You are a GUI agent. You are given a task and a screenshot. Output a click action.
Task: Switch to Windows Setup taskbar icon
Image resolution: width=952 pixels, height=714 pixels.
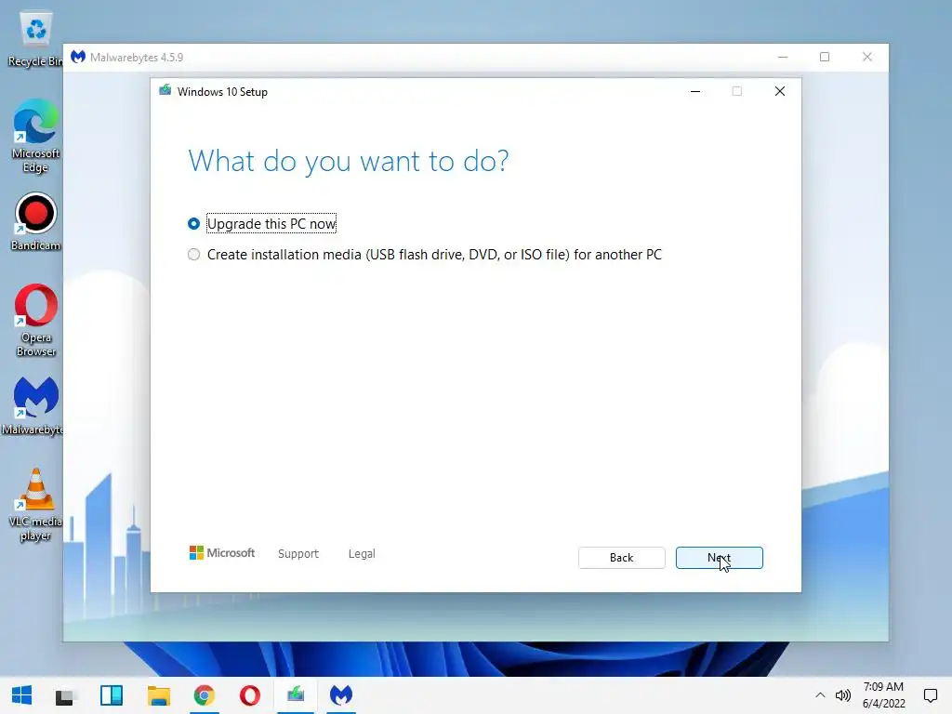[296, 695]
